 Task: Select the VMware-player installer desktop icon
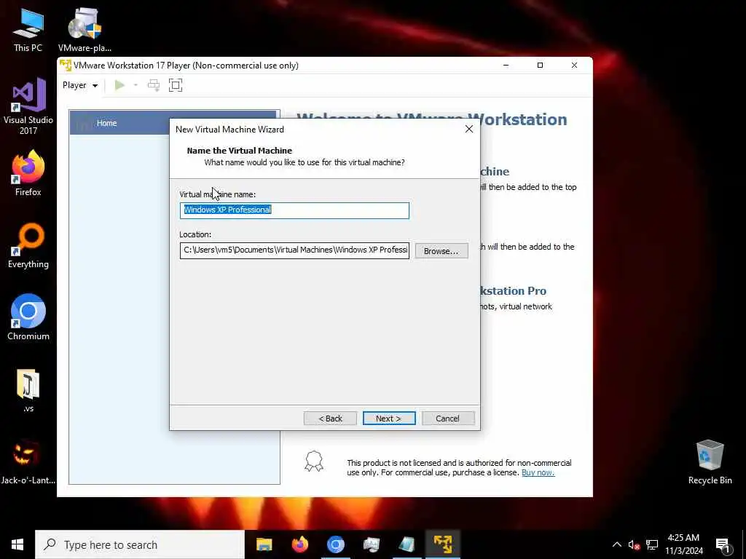click(85, 30)
